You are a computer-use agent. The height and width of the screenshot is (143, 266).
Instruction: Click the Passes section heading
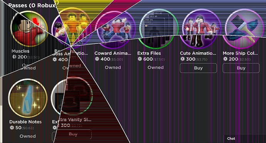[x=32, y=5]
